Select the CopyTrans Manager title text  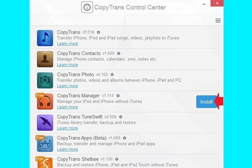[x=79, y=96]
